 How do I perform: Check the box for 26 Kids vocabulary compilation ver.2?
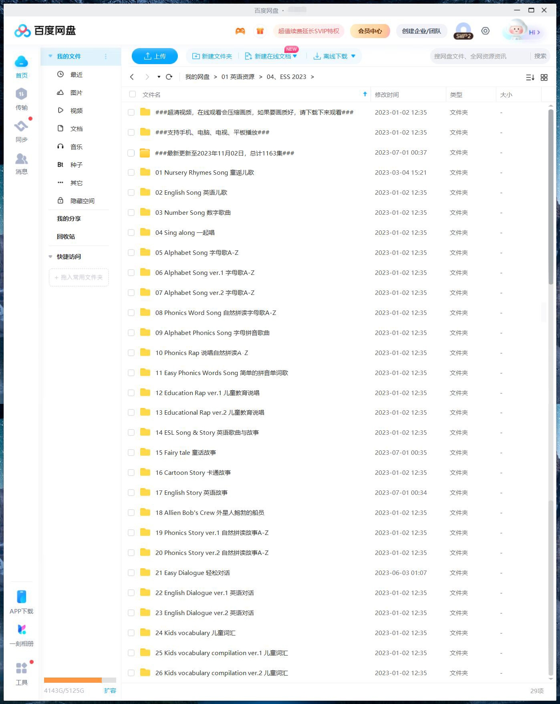(131, 673)
